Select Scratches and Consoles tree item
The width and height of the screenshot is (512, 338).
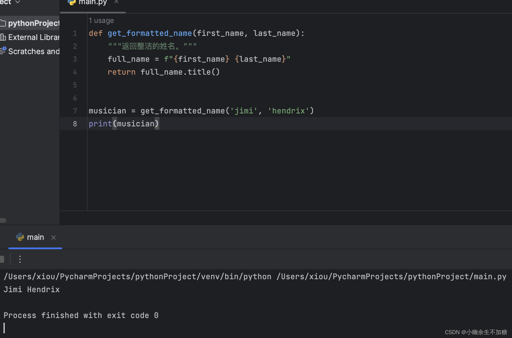pos(30,51)
